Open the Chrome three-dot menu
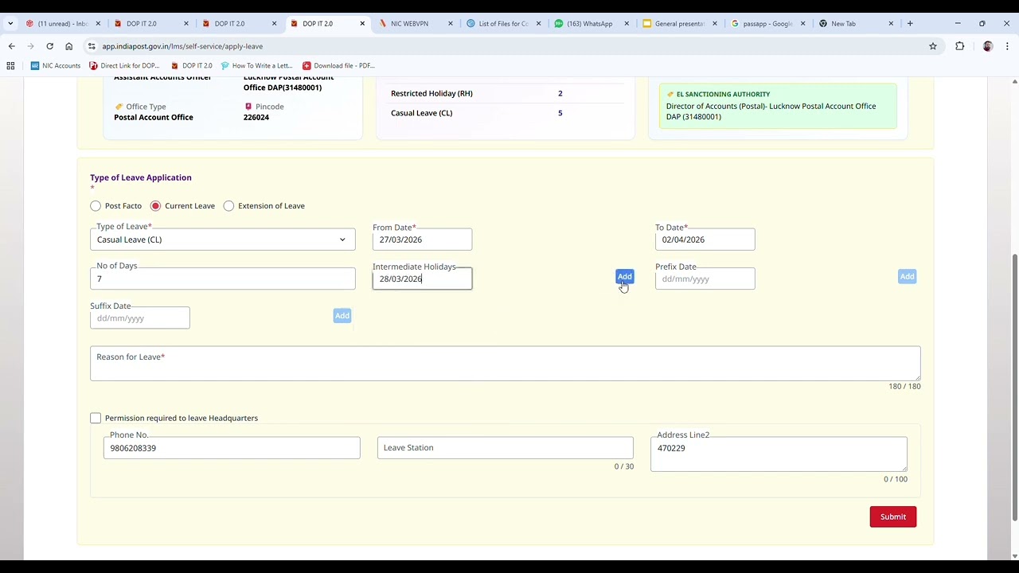 point(1007,46)
